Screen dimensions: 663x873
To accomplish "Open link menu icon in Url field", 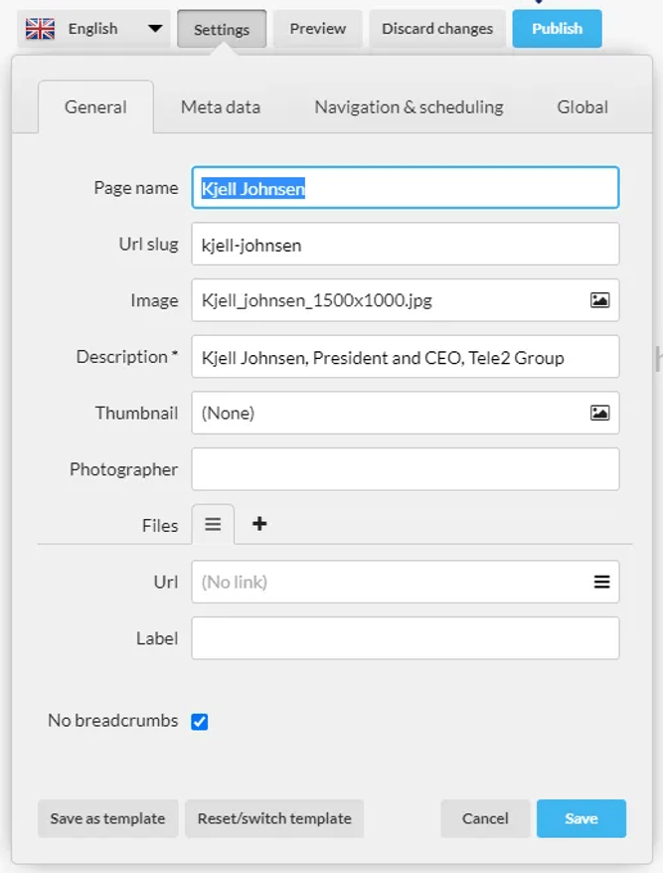I will tap(601, 582).
